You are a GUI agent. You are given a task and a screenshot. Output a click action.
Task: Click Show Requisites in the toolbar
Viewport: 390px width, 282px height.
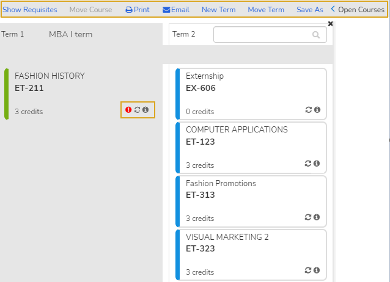point(30,10)
